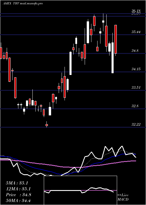Click the Price : 34.8 readout
The height and width of the screenshot is (205, 146).
point(18,195)
